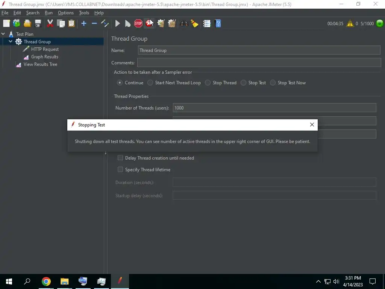Open the Help menu
This screenshot has width=385, height=289.
(x=99, y=13)
